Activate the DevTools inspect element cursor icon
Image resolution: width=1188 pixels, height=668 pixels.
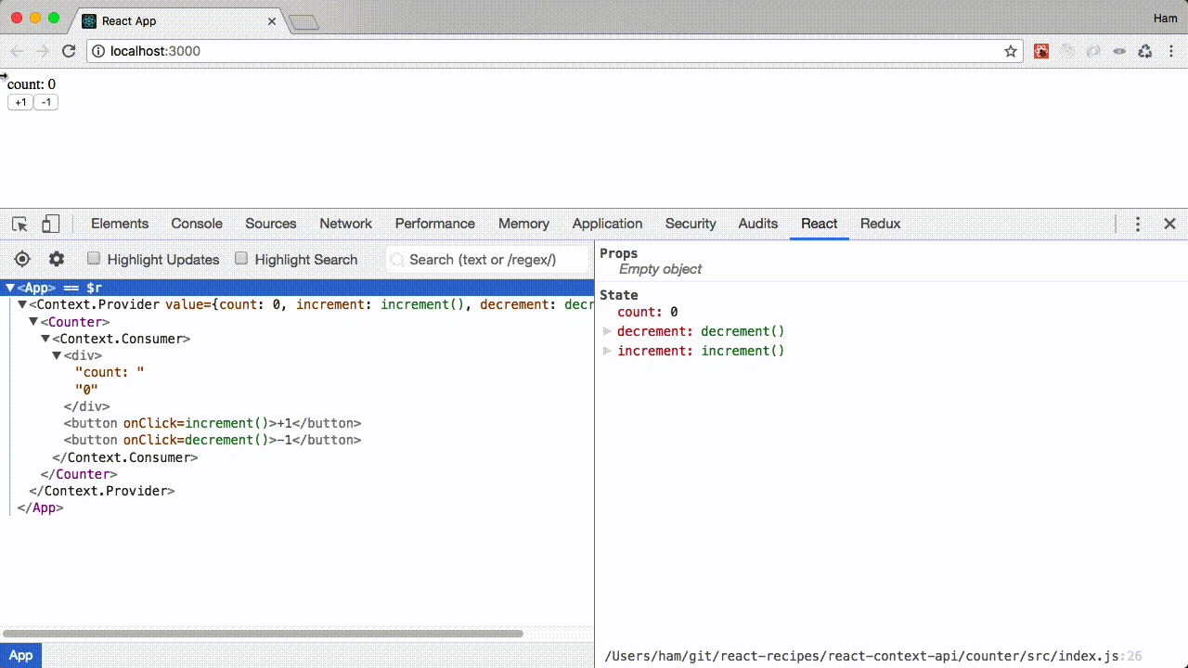coord(19,224)
